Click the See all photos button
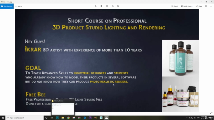Screen dimensions: 214x120 [x=7, y=6]
